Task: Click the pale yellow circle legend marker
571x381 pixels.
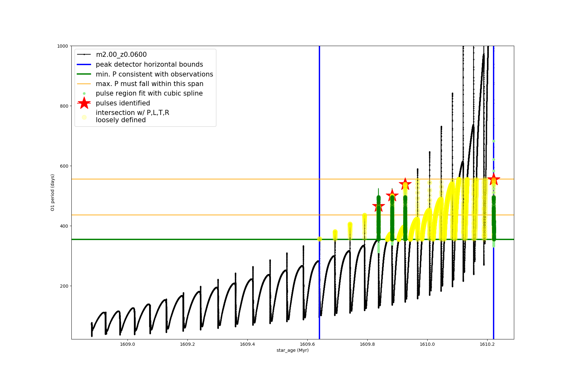Action: coord(84,117)
